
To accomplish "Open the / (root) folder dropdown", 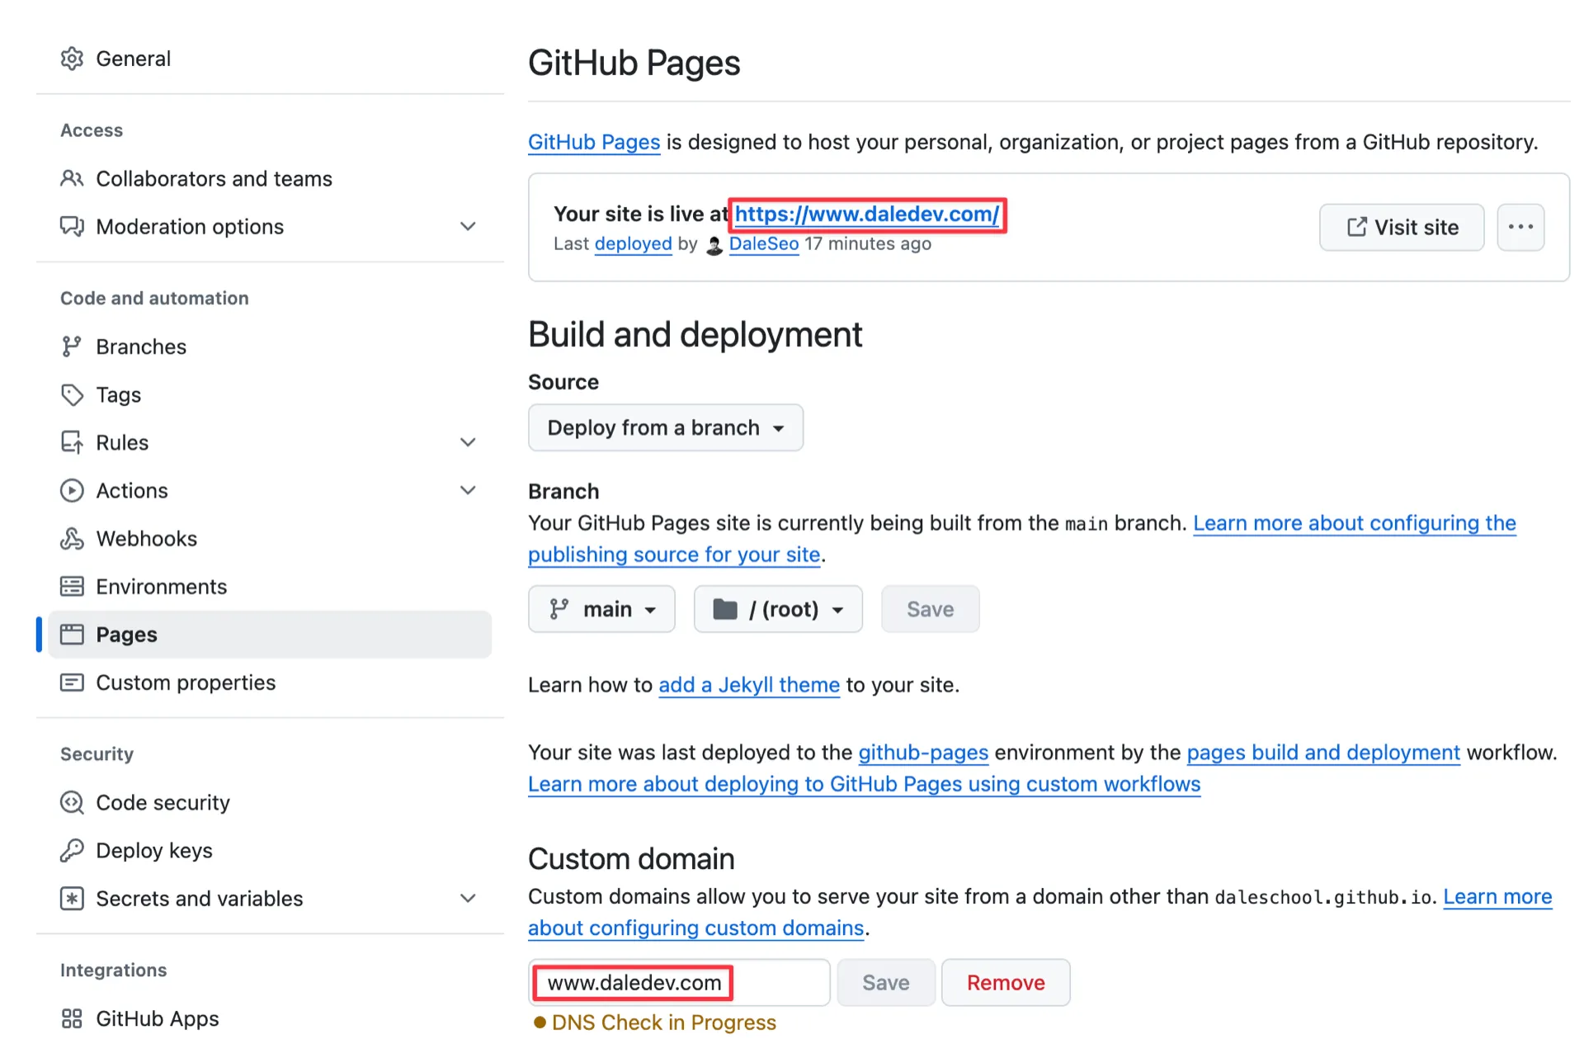I will 777,609.
